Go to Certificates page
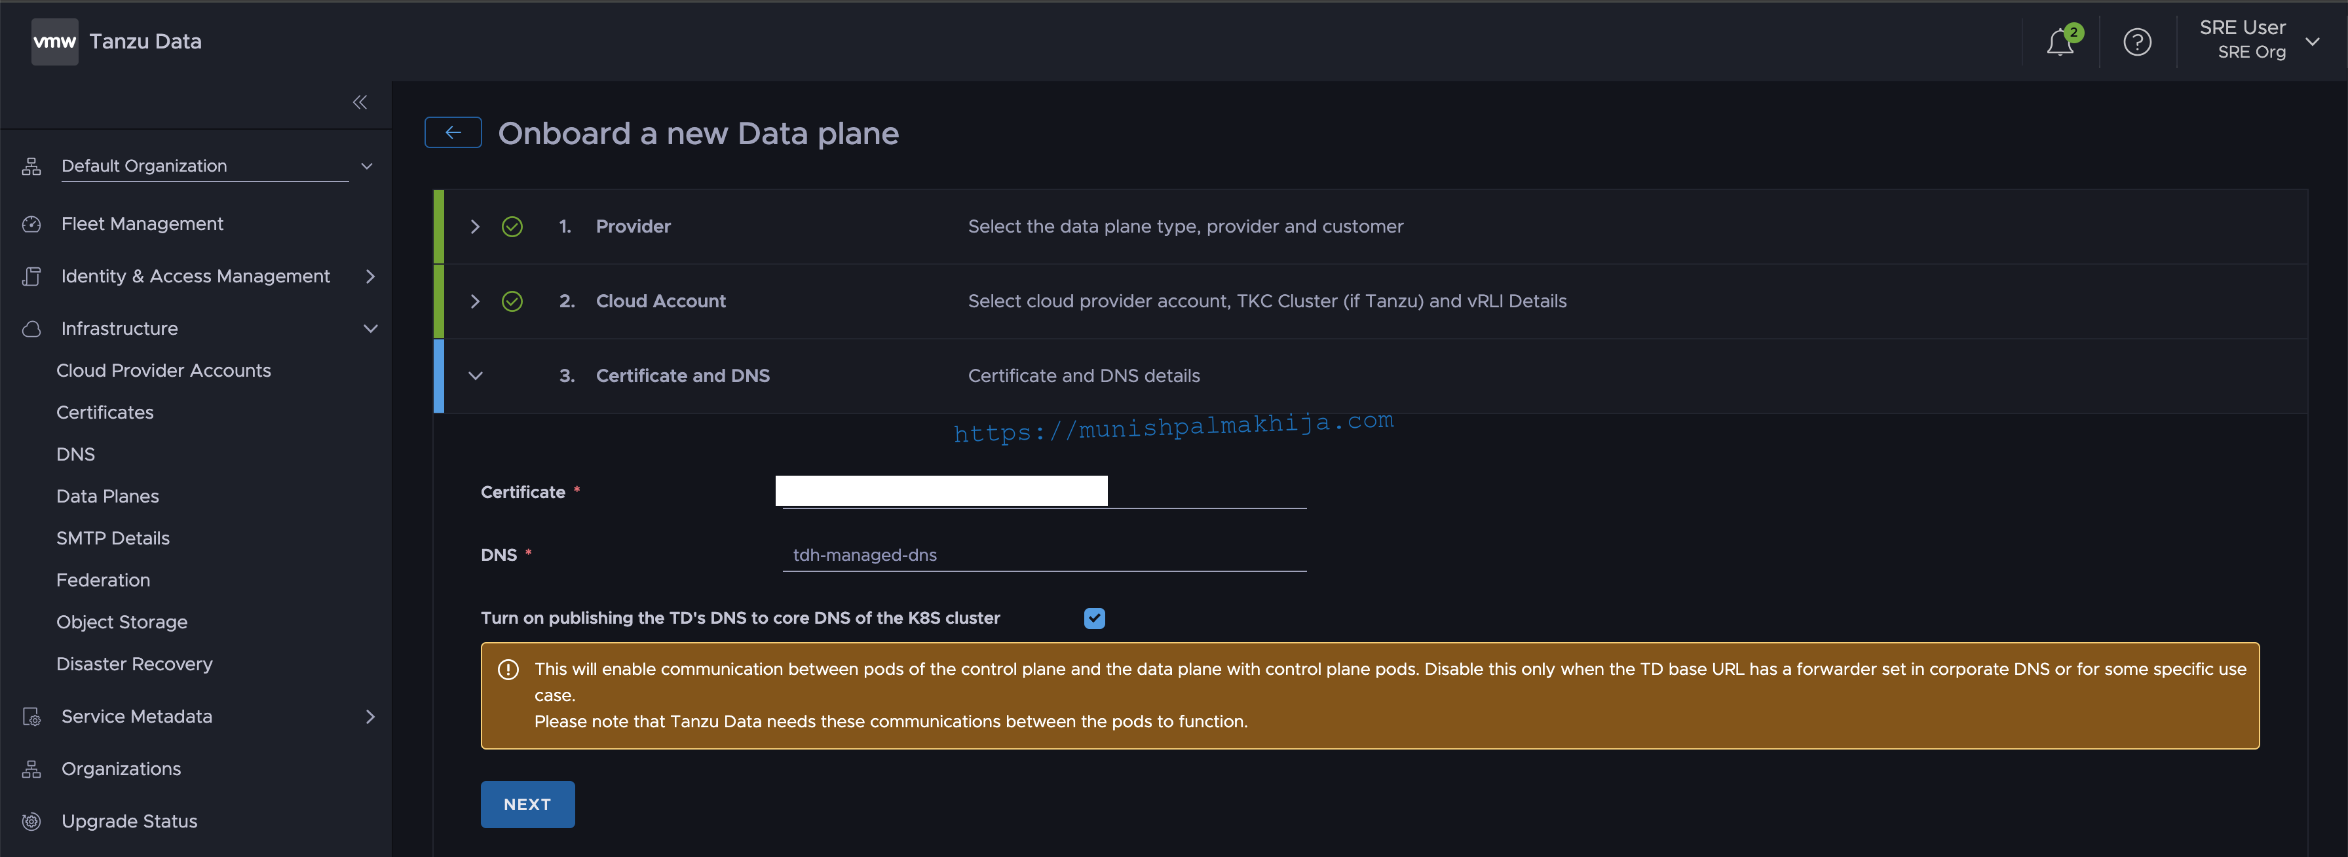The image size is (2348, 857). (x=105, y=413)
